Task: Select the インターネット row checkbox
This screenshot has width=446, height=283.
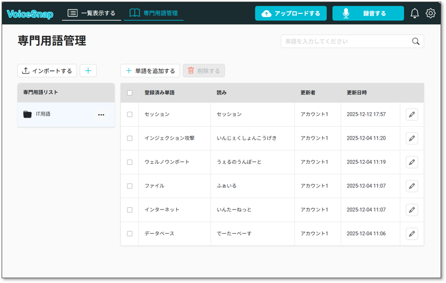Action: click(x=130, y=210)
